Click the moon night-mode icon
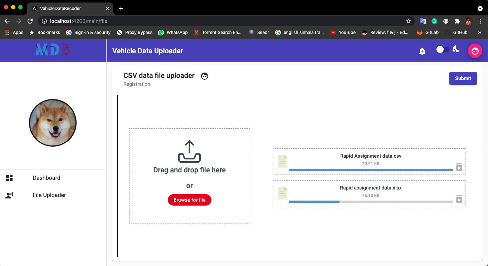Screen dimensions: 488x266 (456, 49)
